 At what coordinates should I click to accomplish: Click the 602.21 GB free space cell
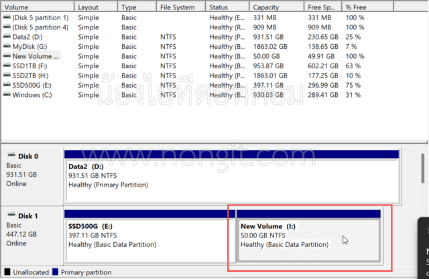pos(323,66)
